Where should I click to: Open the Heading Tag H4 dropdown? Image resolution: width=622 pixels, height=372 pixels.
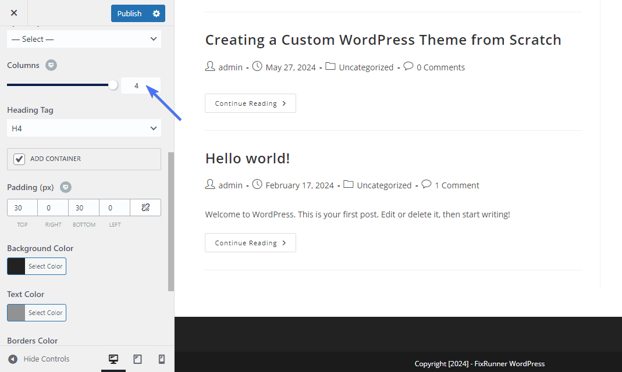pyautogui.click(x=84, y=128)
